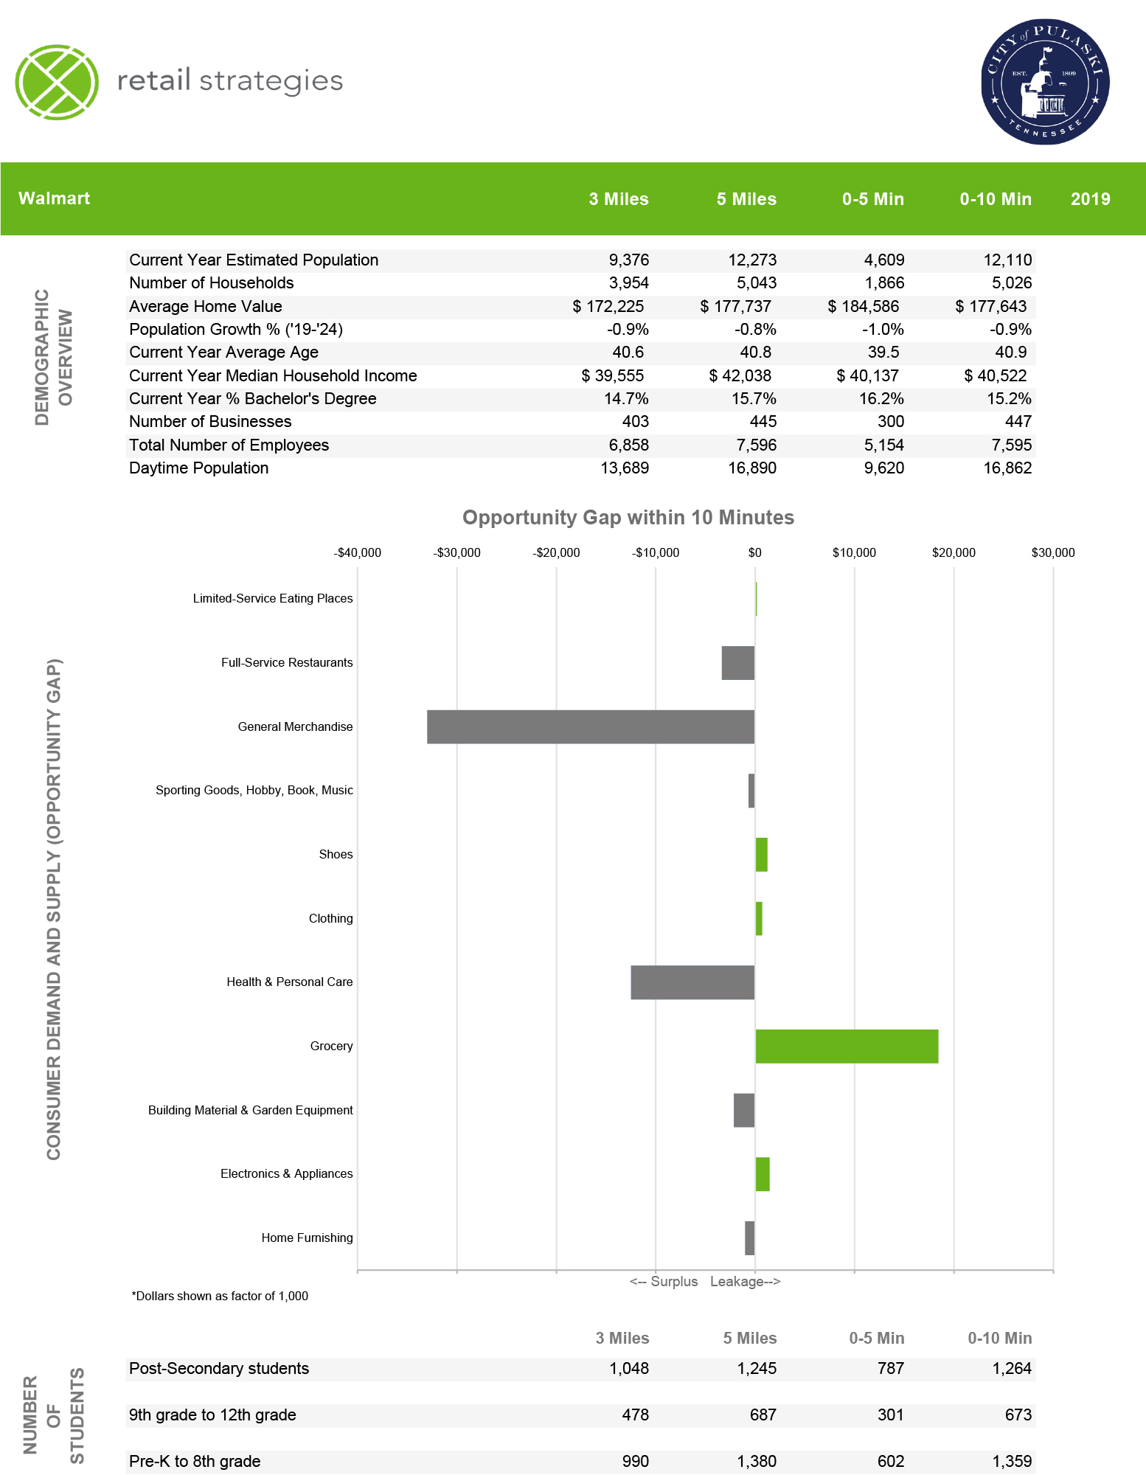
Task: Click the 'Daytime Population' row label
Action: (198, 468)
